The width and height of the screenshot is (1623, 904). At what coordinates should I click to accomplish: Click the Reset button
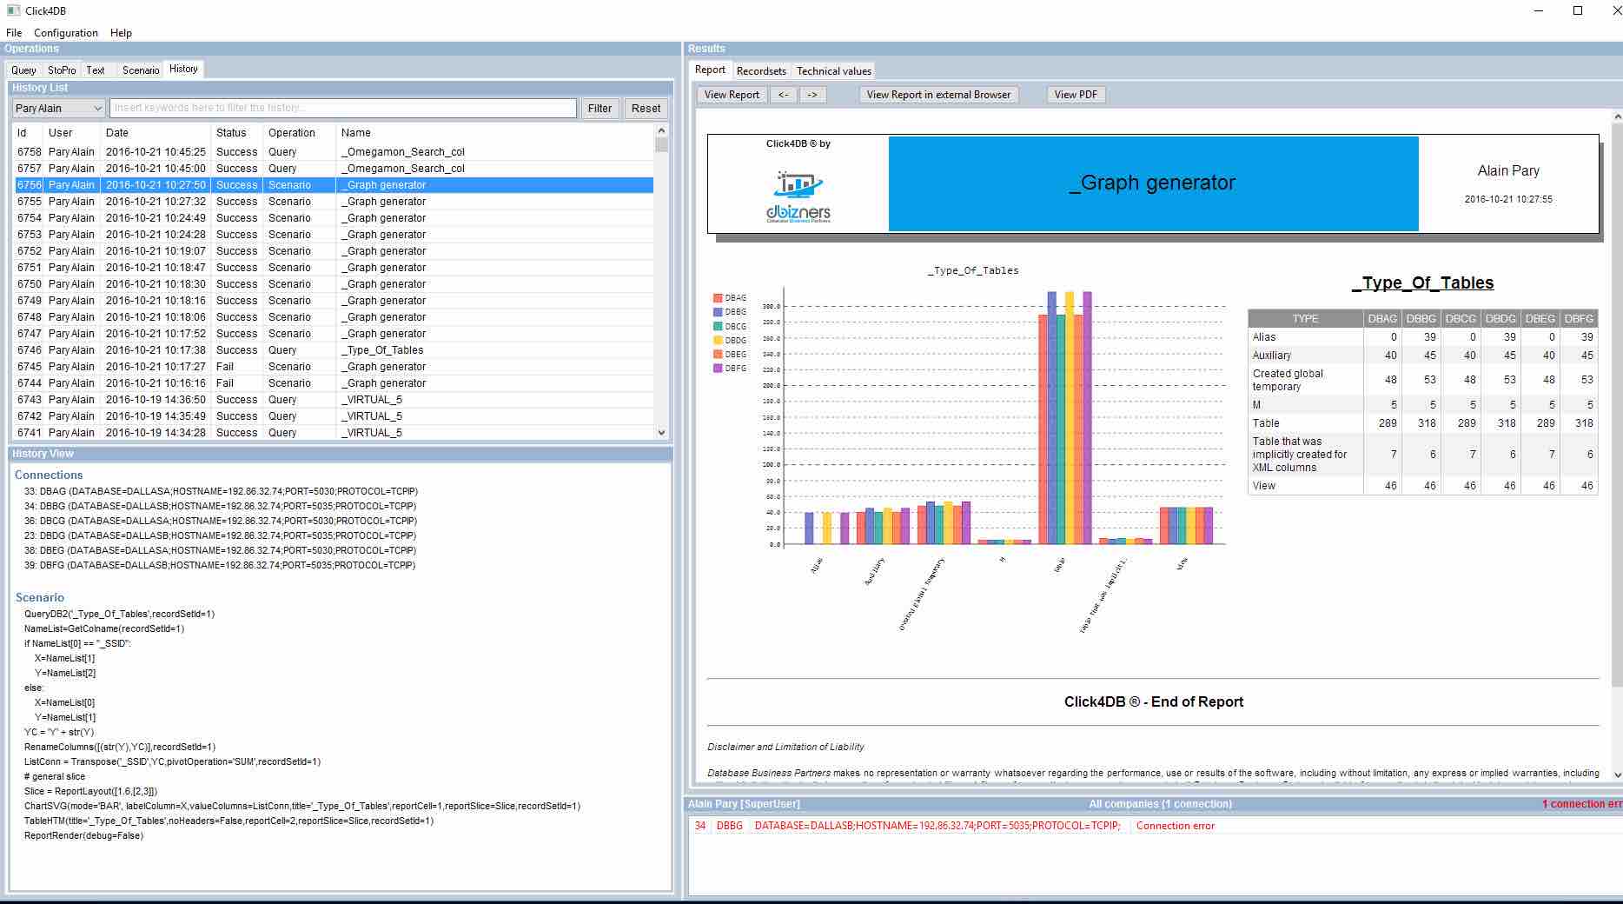(646, 108)
